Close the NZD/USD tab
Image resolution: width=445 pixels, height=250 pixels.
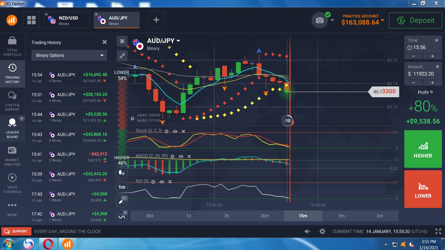(x=47, y=14)
